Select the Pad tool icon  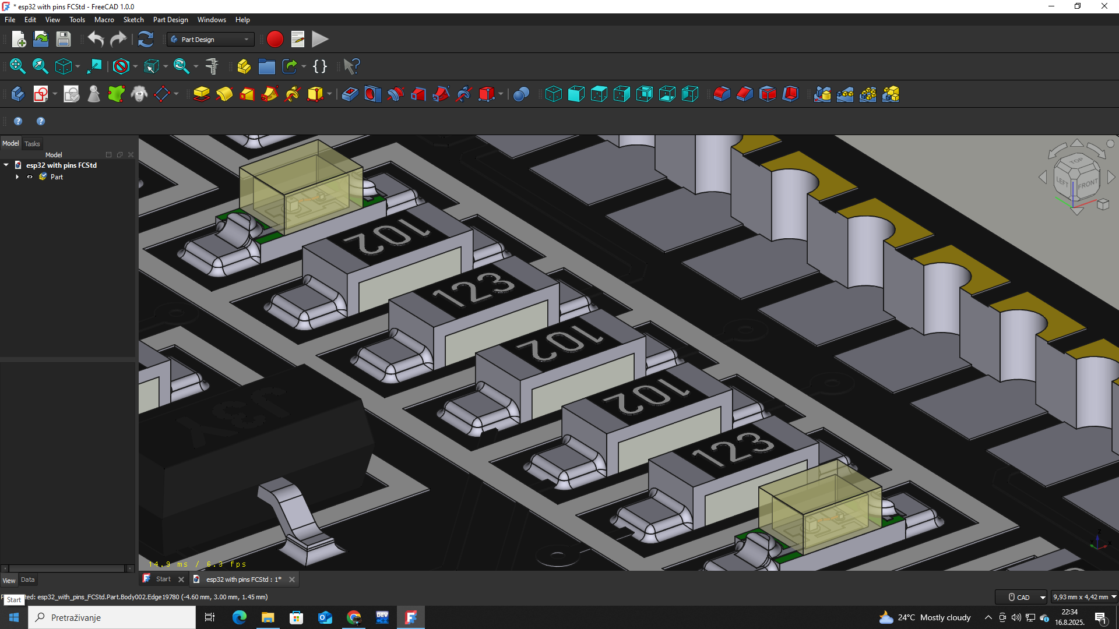201,94
